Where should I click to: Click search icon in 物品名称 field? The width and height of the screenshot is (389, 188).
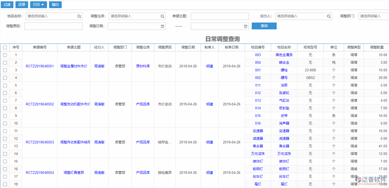pos(79,16)
